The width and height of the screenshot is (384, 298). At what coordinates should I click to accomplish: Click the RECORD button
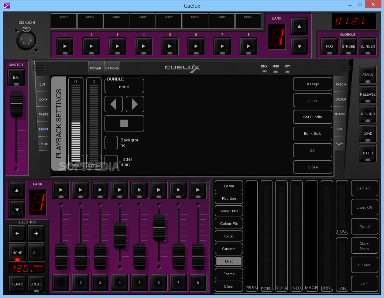tap(368, 114)
